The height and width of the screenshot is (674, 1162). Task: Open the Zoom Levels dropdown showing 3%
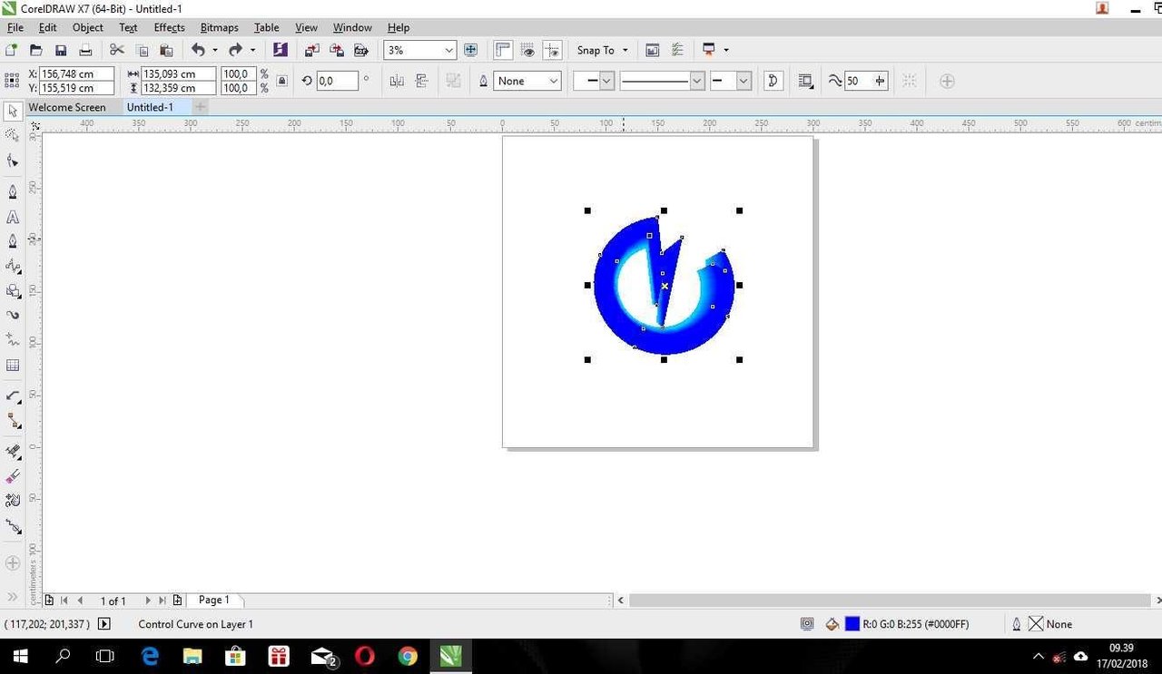448,51
